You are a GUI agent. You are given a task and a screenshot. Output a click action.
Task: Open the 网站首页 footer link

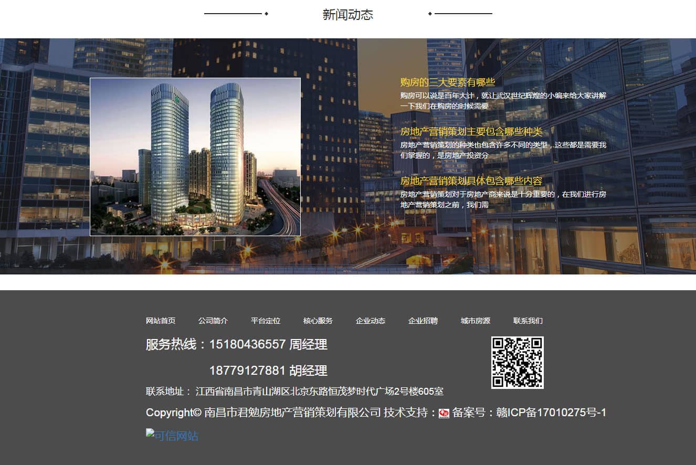click(161, 321)
